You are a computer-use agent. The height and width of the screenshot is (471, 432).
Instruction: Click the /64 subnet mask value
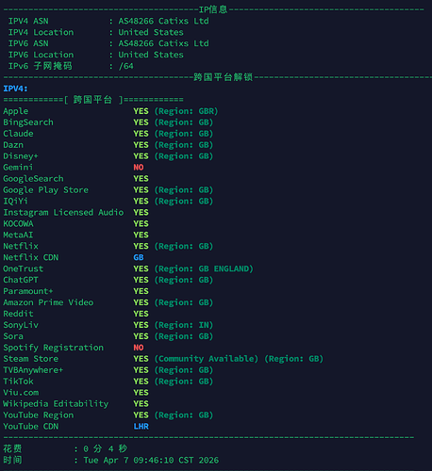coord(125,66)
